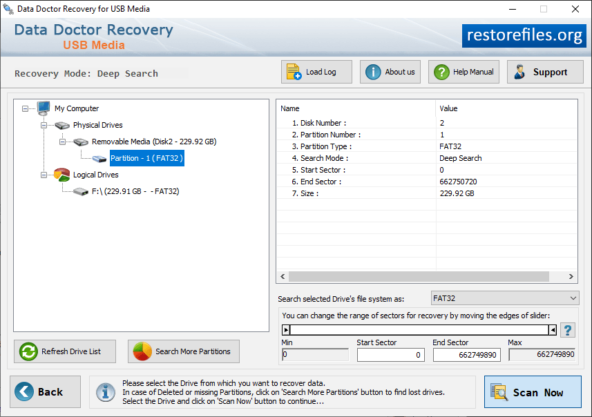Select Logical Drives in the tree

[95, 175]
